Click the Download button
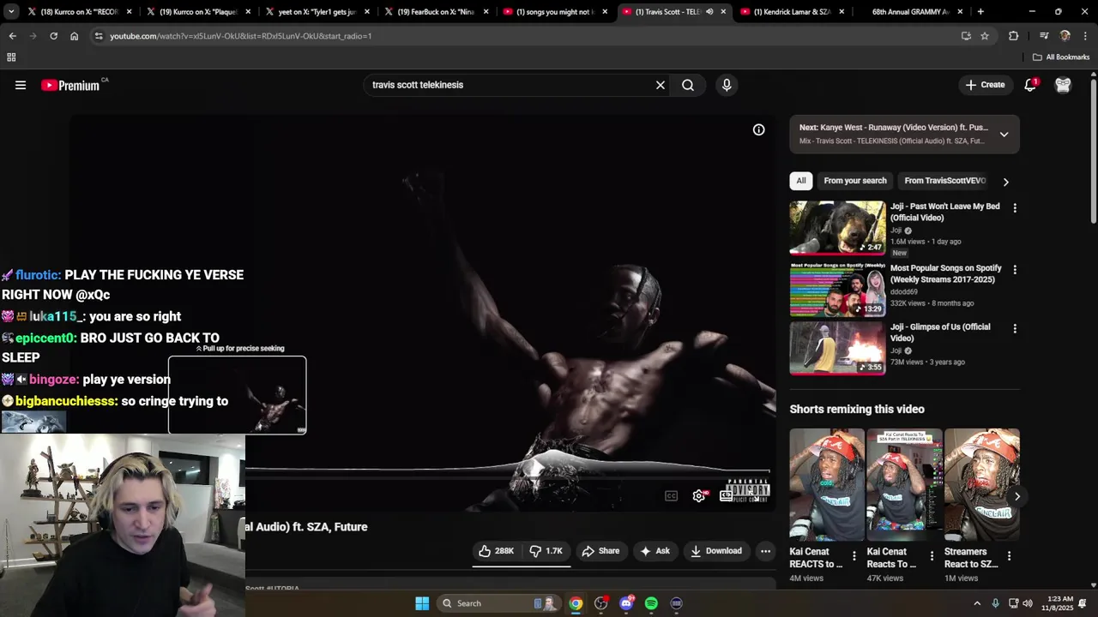1098x617 pixels. click(716, 551)
